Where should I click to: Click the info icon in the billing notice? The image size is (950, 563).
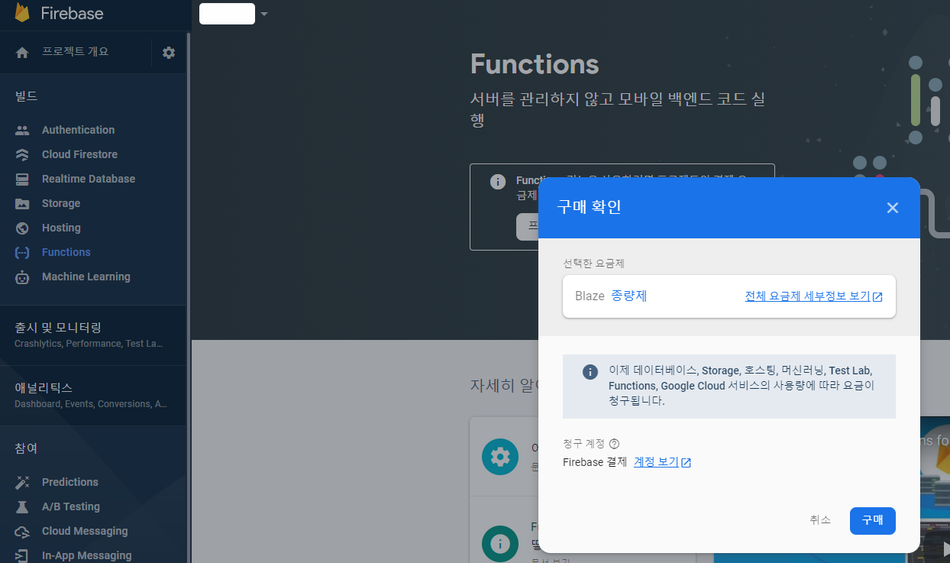(x=590, y=372)
